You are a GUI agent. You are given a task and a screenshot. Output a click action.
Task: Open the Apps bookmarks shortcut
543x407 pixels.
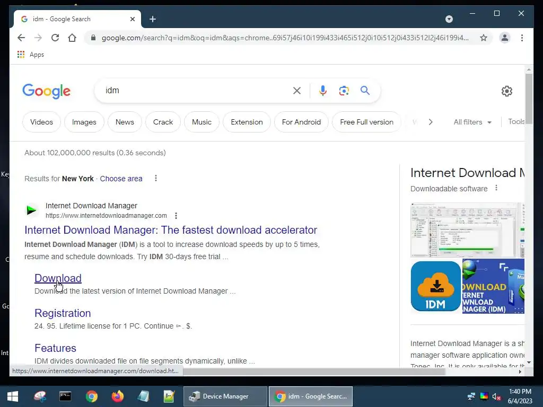pos(30,55)
